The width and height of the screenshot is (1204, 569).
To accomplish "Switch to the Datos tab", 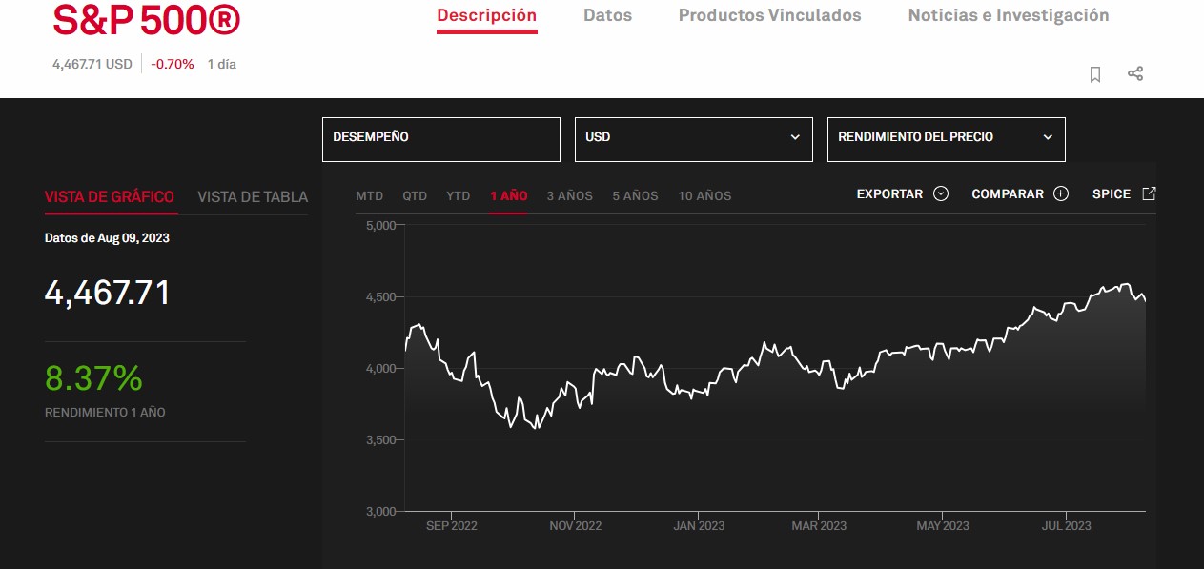I will 607,15.
